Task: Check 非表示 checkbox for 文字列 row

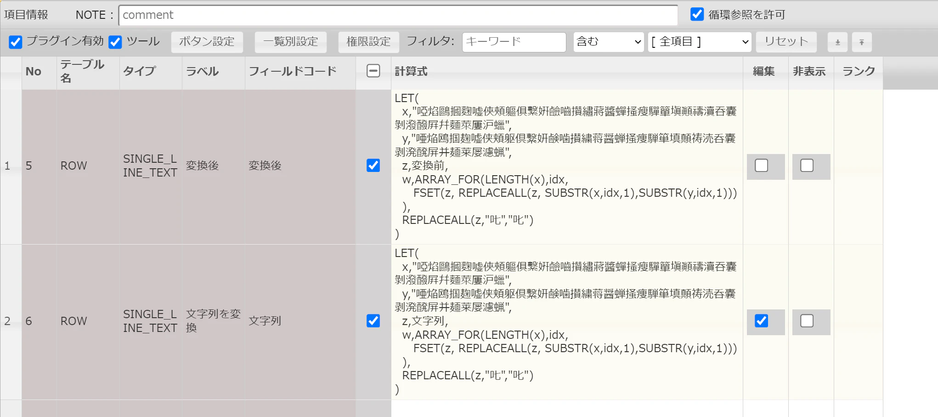Action: click(807, 321)
